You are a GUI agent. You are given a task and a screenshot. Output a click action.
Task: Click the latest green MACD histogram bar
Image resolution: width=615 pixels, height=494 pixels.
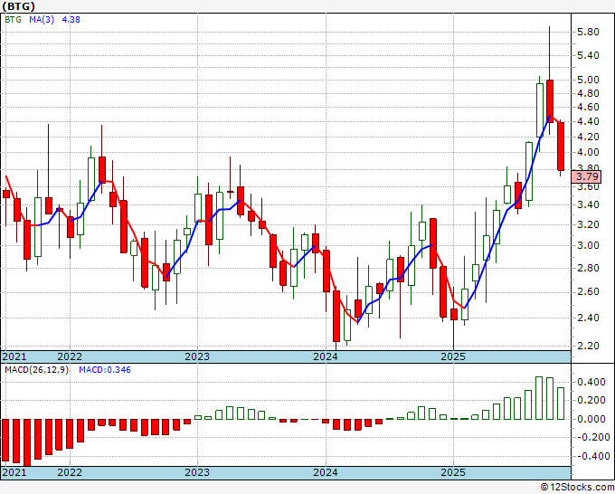(x=561, y=404)
